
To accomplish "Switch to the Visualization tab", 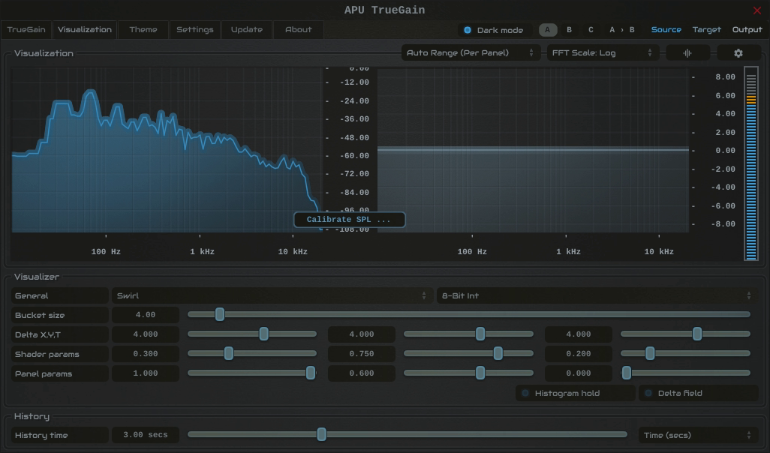I will pyautogui.click(x=85, y=29).
